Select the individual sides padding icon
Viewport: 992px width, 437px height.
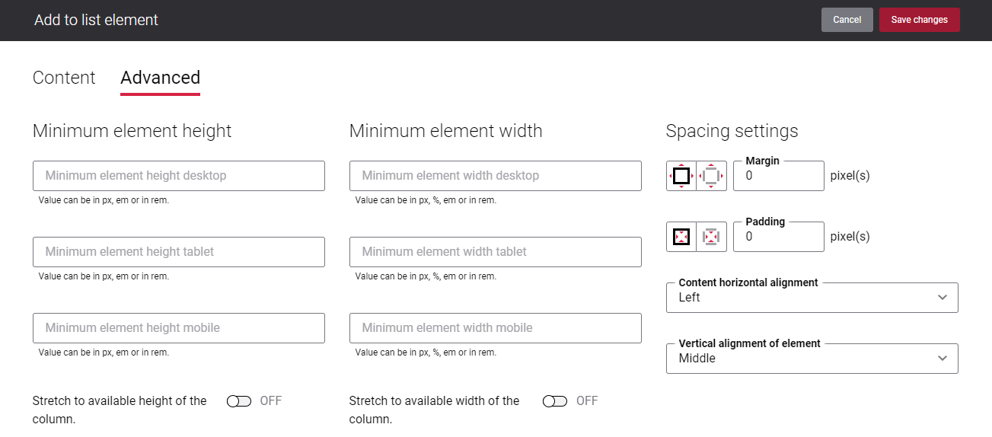click(711, 237)
